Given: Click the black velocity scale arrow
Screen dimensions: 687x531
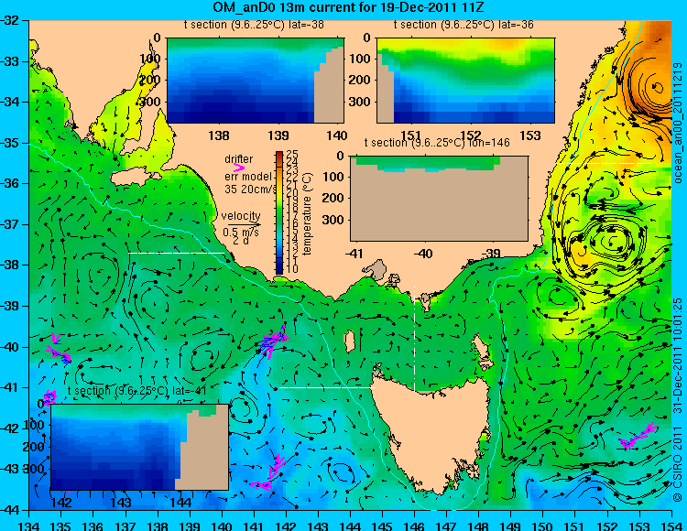Looking at the screenshot, I should tap(244, 225).
